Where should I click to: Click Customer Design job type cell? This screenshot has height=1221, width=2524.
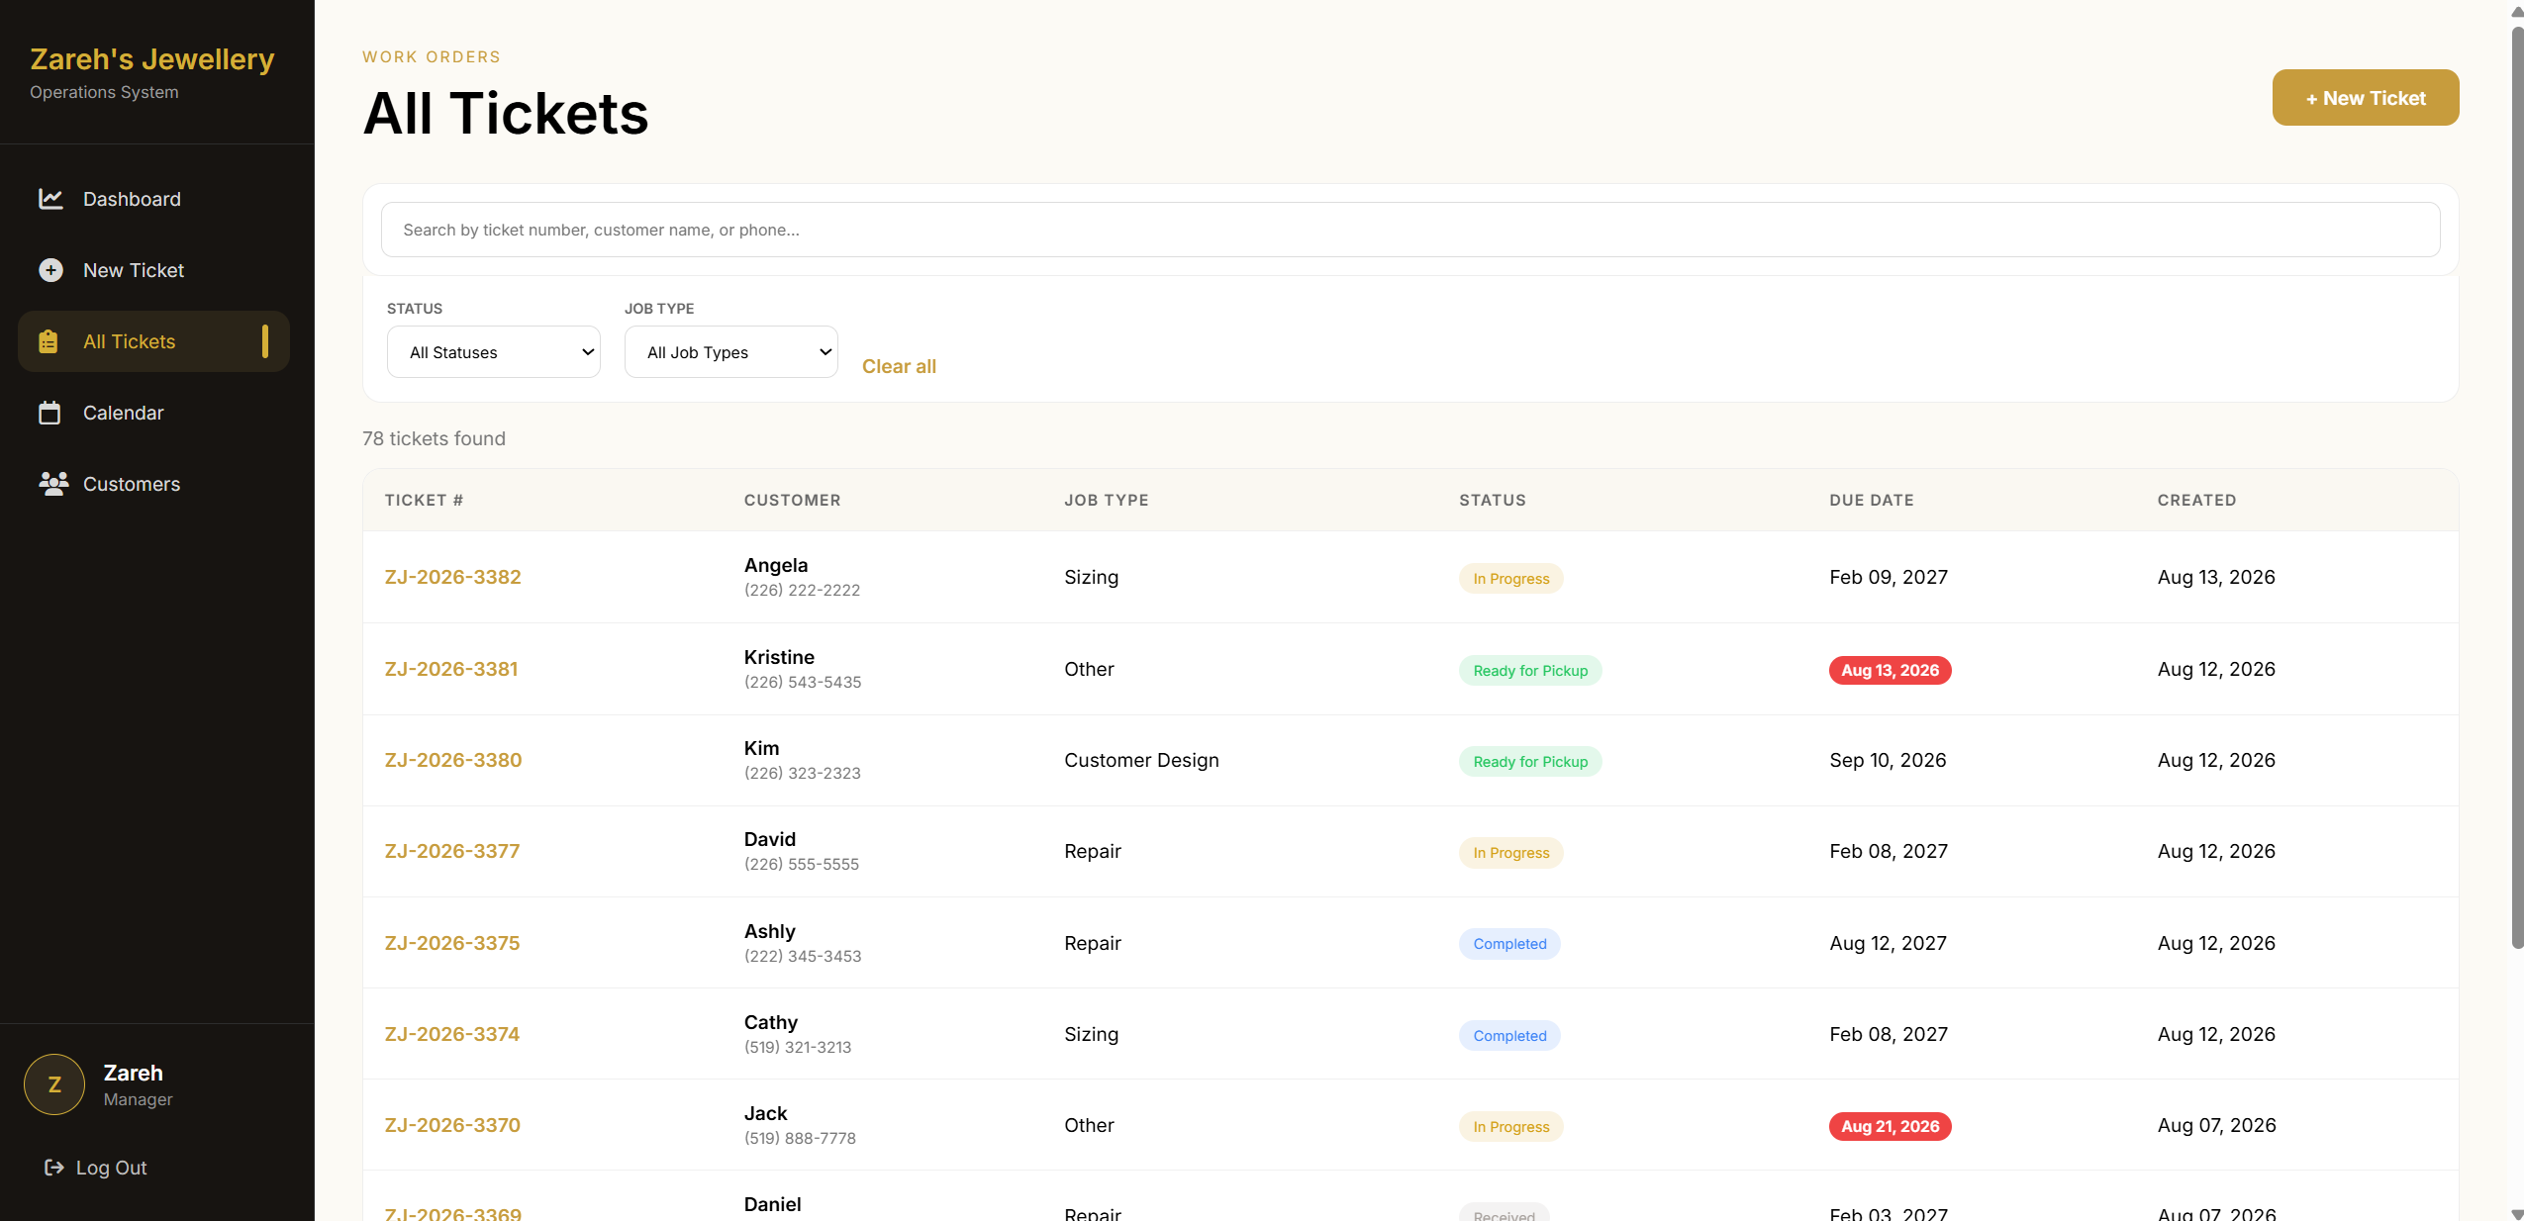[1141, 760]
